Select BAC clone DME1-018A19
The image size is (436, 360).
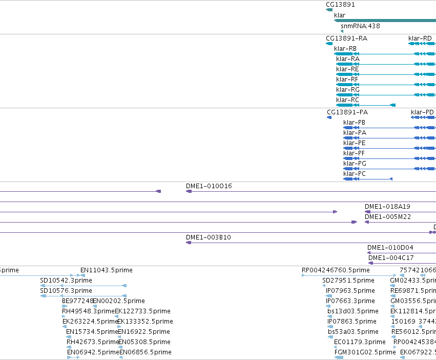(387, 207)
